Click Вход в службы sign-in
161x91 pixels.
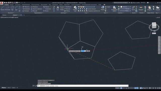(136, 3)
